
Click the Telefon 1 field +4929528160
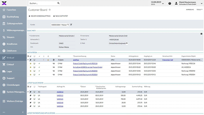tap(118, 40)
